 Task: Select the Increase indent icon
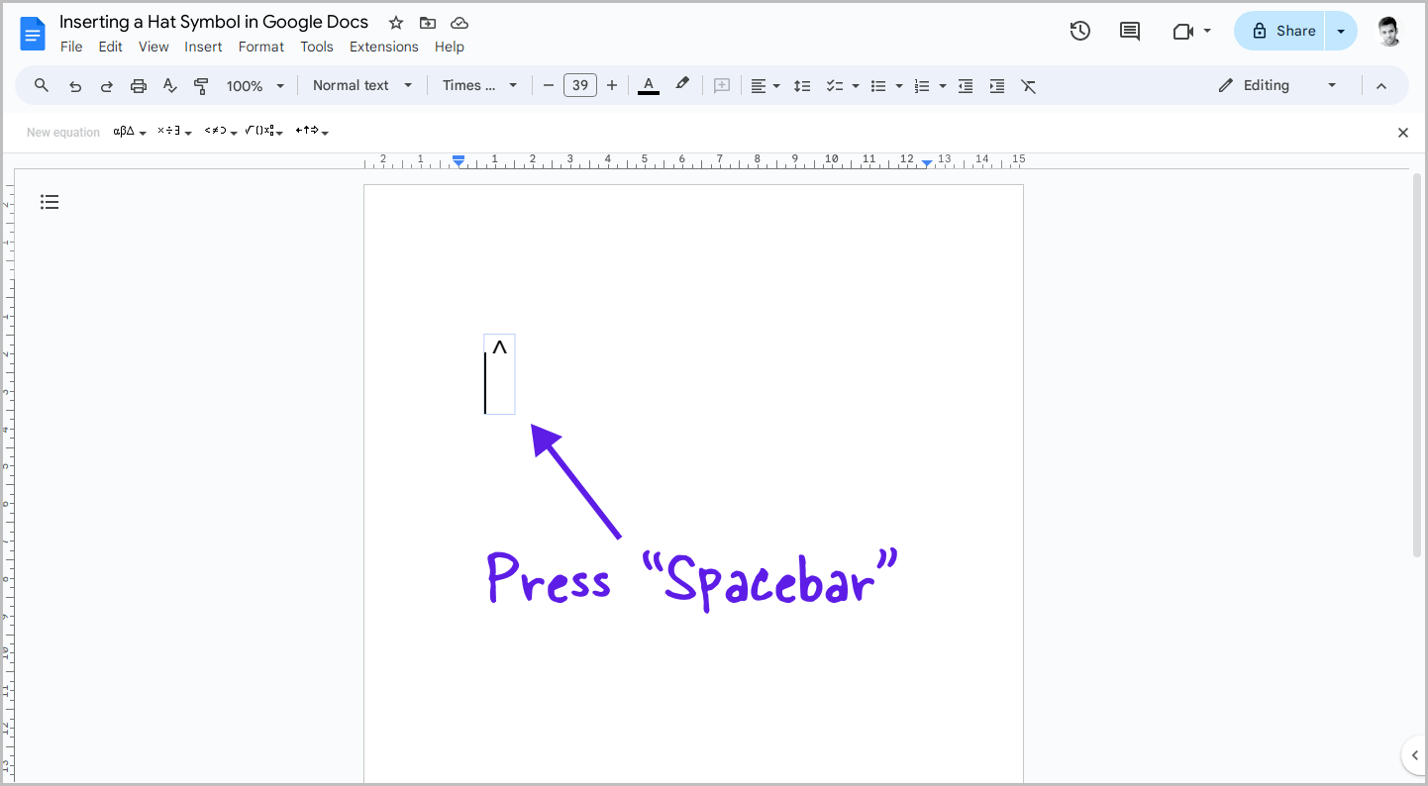click(x=997, y=85)
